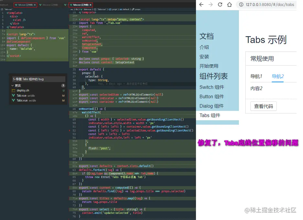303x220 pixels.
Task: Close the Tab.vue (工作树) editor tab
Action: tap(35, 5)
